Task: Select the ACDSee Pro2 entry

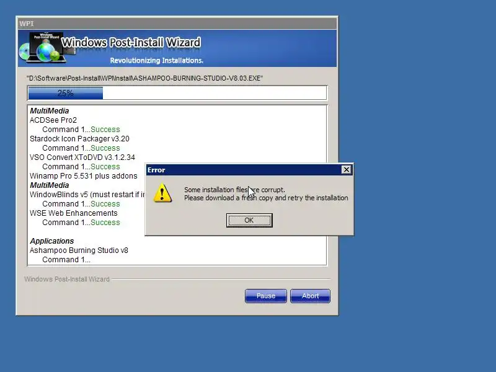Action: 53,120
